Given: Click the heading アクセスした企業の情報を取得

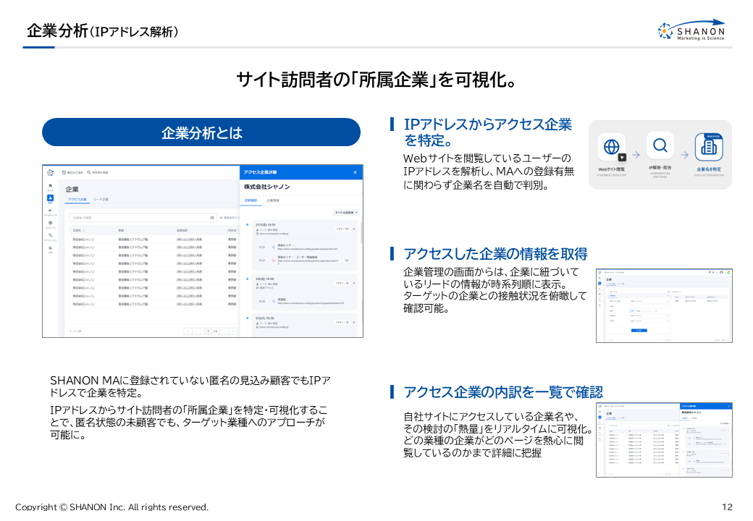Looking at the screenshot, I should (x=495, y=254).
